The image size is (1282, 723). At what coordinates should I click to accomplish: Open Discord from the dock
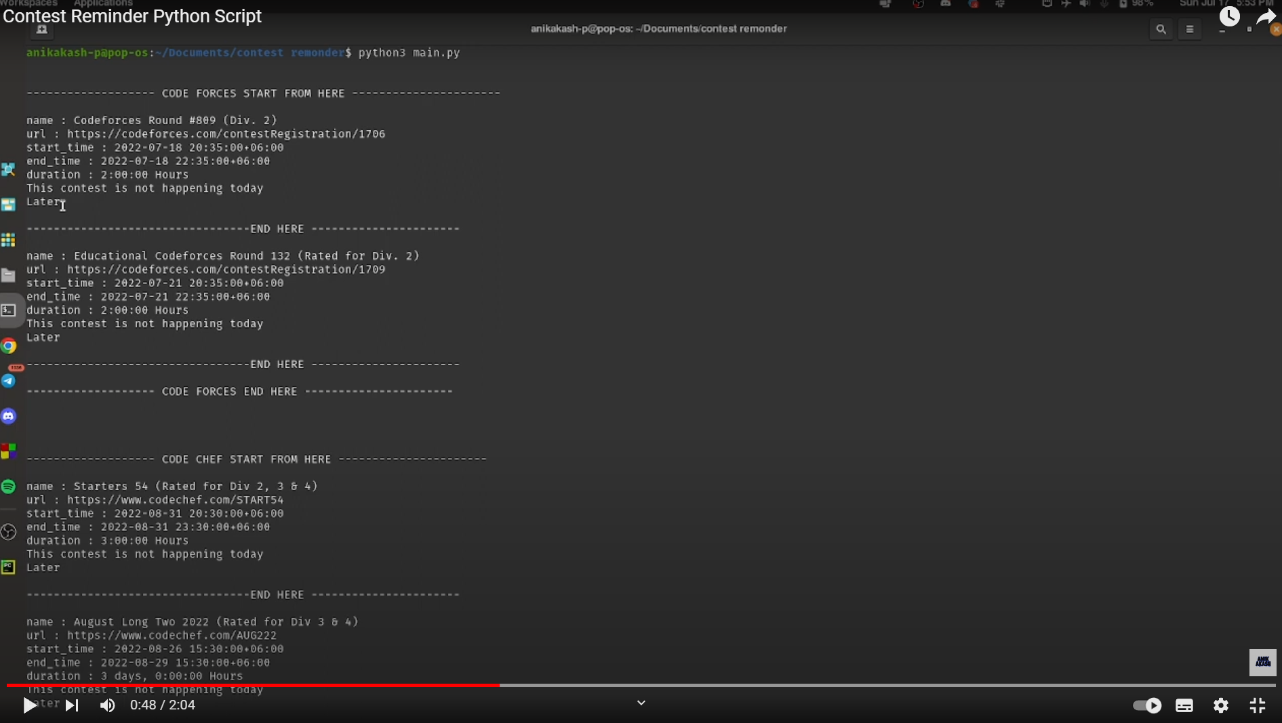click(8, 416)
